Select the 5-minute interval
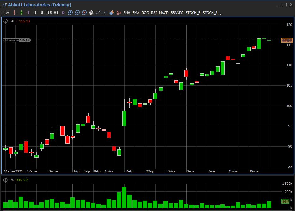Viewport: 295px width, 211px height. click(42, 13)
